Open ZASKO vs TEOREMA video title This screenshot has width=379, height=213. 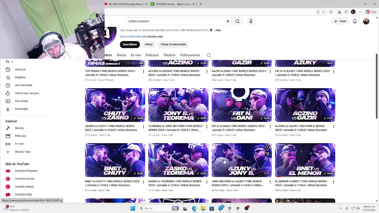175,183
